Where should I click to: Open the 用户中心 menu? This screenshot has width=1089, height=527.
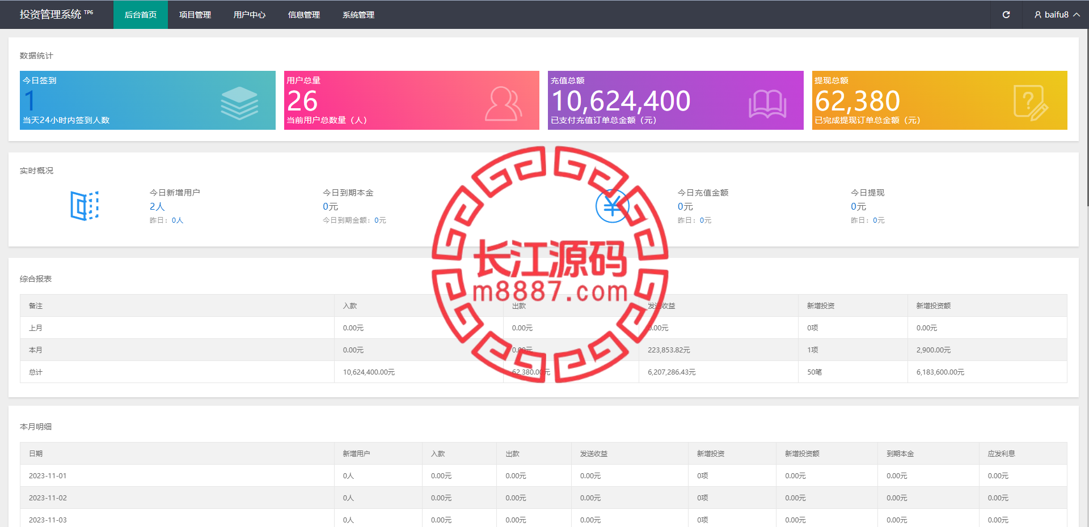pos(250,15)
